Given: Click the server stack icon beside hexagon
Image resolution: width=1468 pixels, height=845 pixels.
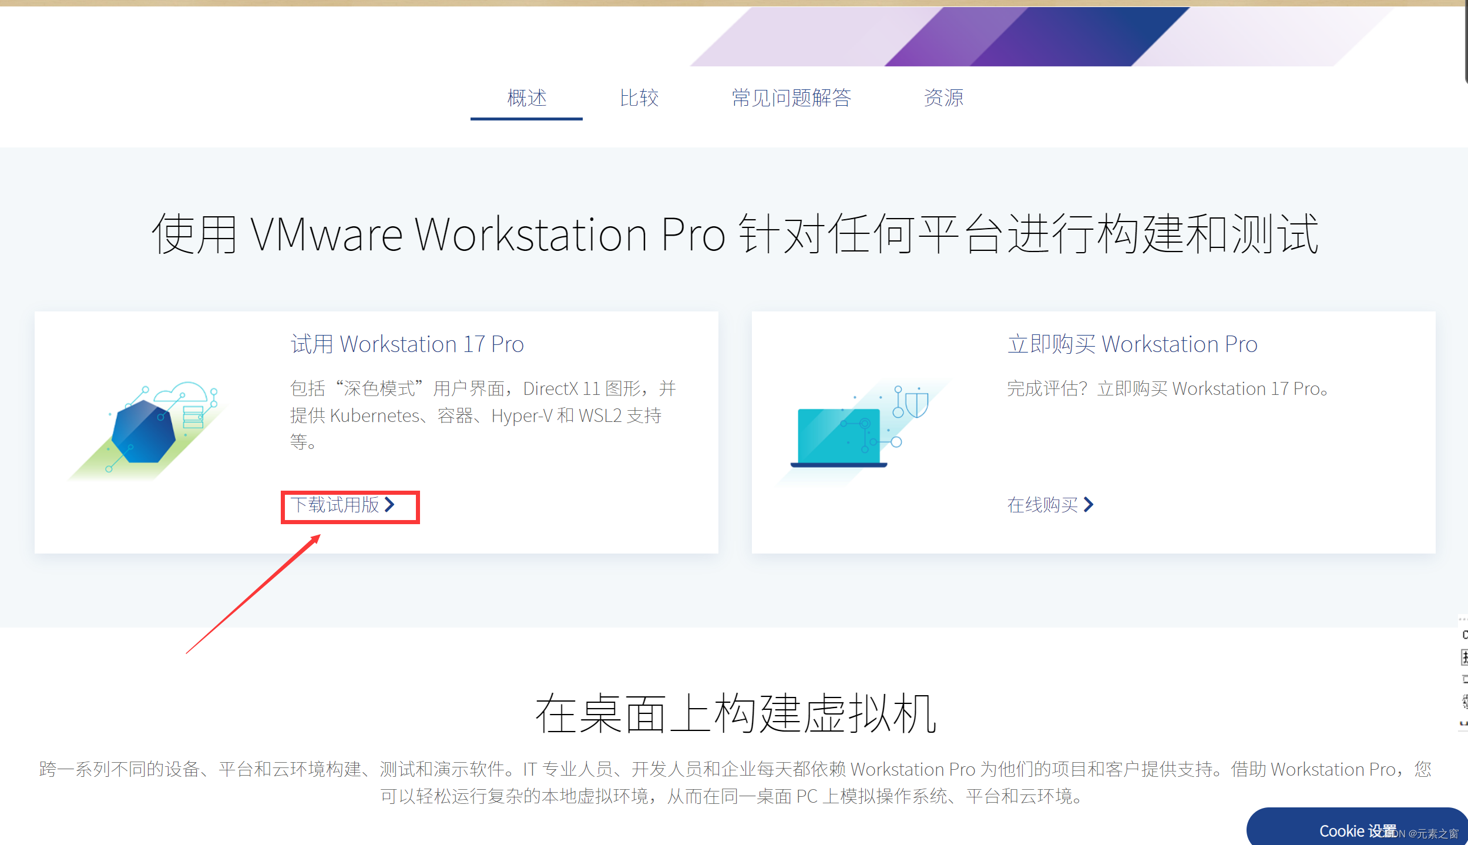Looking at the screenshot, I should [193, 417].
